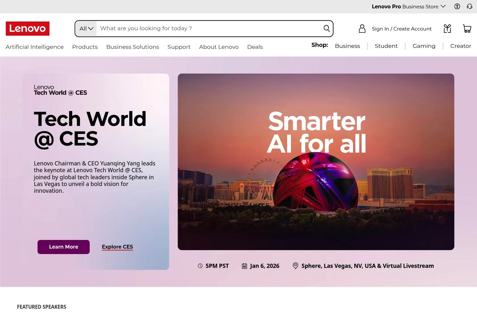This screenshot has width=477, height=318.
Task: Open the Products menu
Action: pyautogui.click(x=85, y=47)
